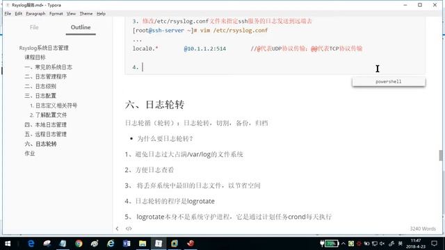The width and height of the screenshot is (445, 250).
Task: Open red swirl app on taskbar
Action: tap(191, 244)
